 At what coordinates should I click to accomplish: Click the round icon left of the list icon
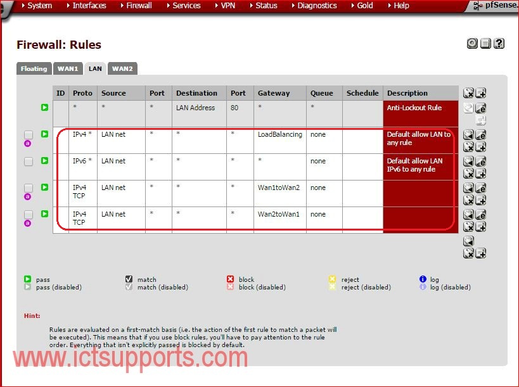[472, 43]
